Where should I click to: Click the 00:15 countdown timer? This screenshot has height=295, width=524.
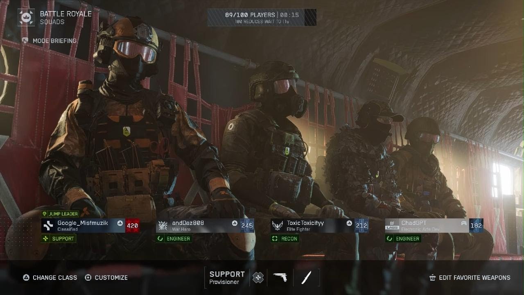coord(289,15)
